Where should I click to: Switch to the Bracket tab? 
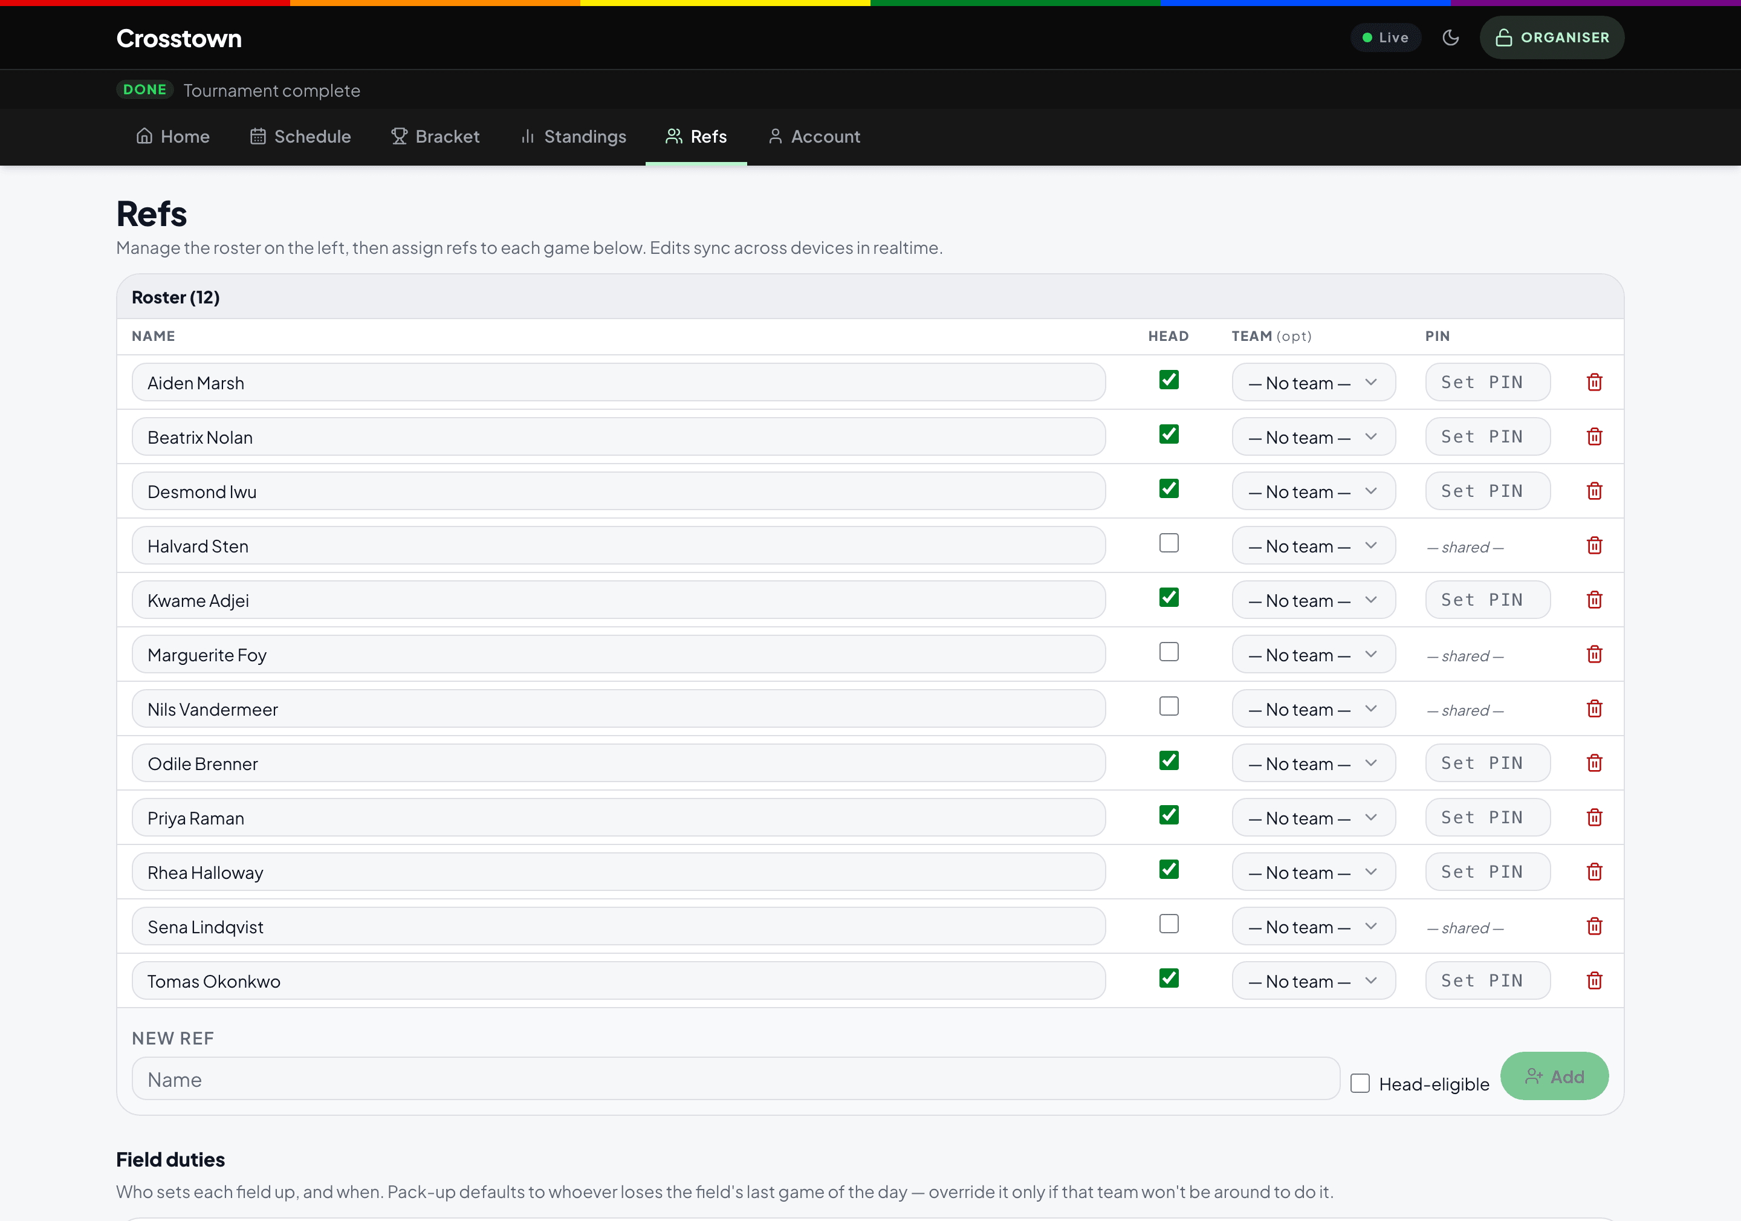pyautogui.click(x=435, y=137)
